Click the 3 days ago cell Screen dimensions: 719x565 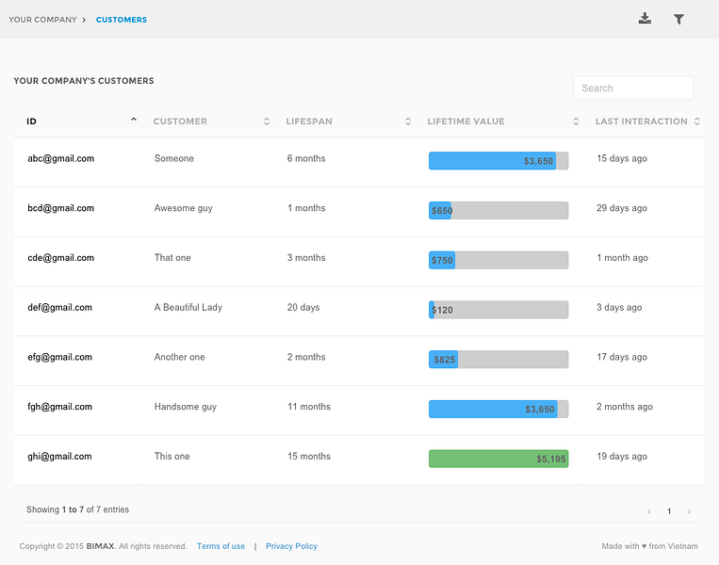[x=619, y=308]
